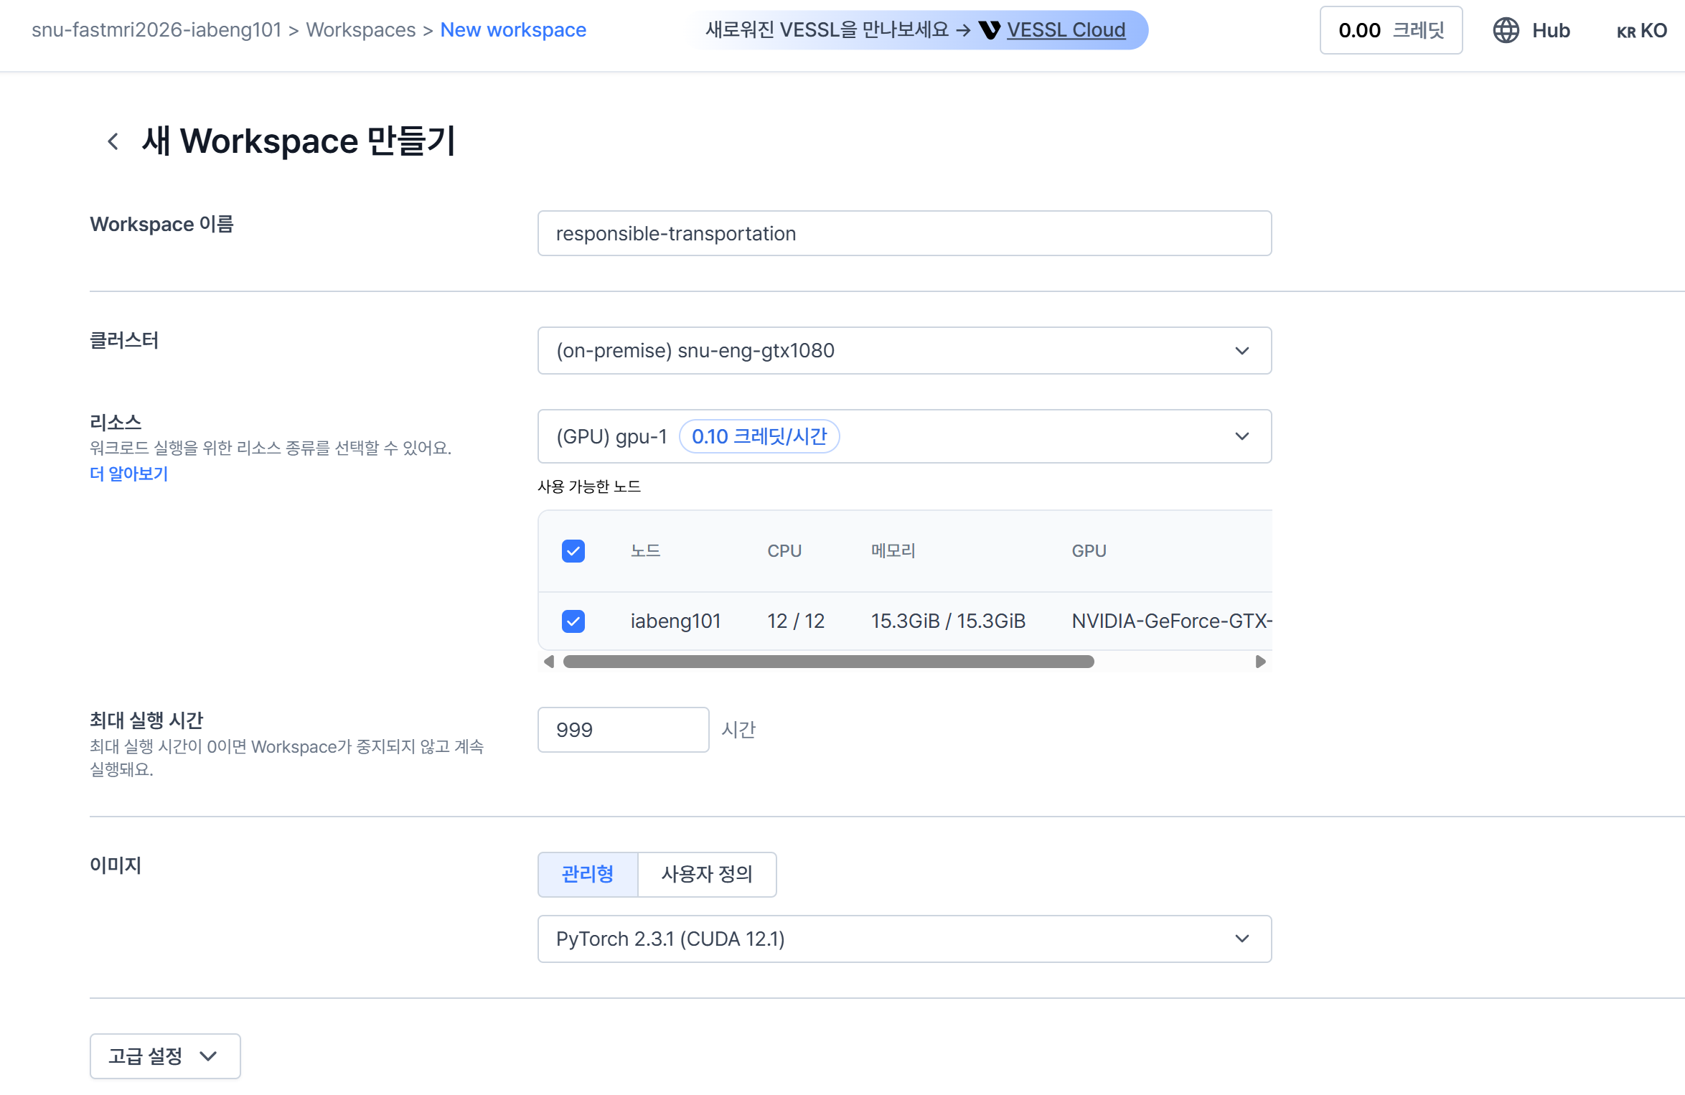Click the Hub globe icon
The height and width of the screenshot is (1095, 1685).
click(x=1506, y=30)
